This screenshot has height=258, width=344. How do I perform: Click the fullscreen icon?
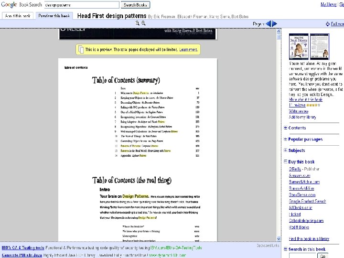click(328, 24)
